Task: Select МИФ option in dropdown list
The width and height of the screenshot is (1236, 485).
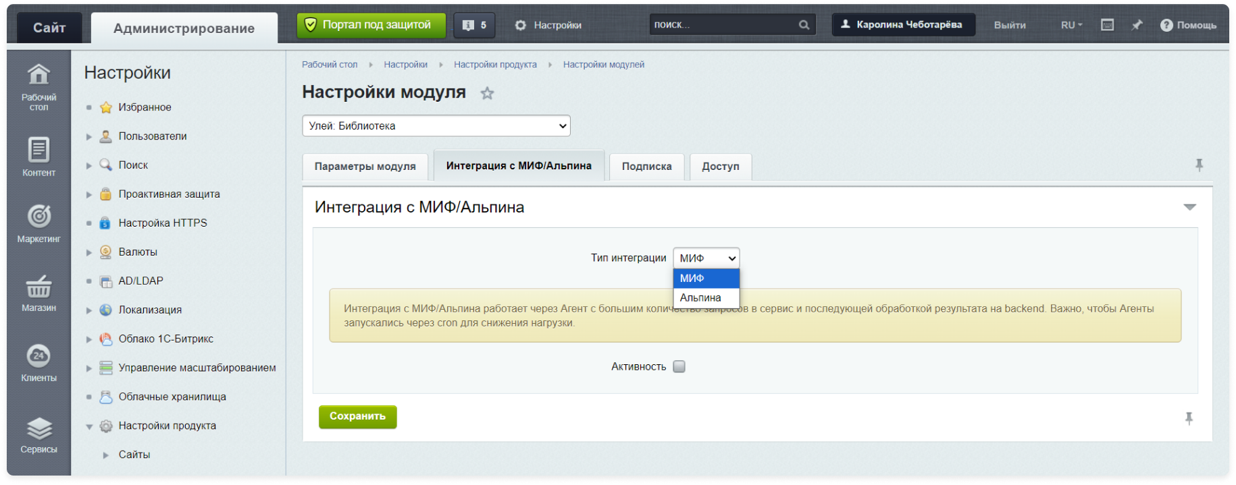Action: 706,279
